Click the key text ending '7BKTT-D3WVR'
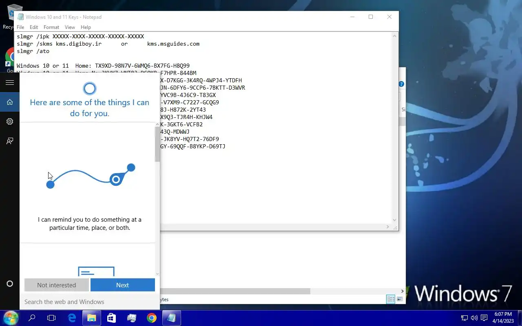The height and width of the screenshot is (326, 522). (x=203, y=88)
